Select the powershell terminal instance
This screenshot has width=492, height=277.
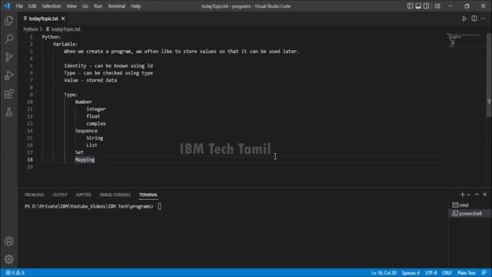point(470,214)
